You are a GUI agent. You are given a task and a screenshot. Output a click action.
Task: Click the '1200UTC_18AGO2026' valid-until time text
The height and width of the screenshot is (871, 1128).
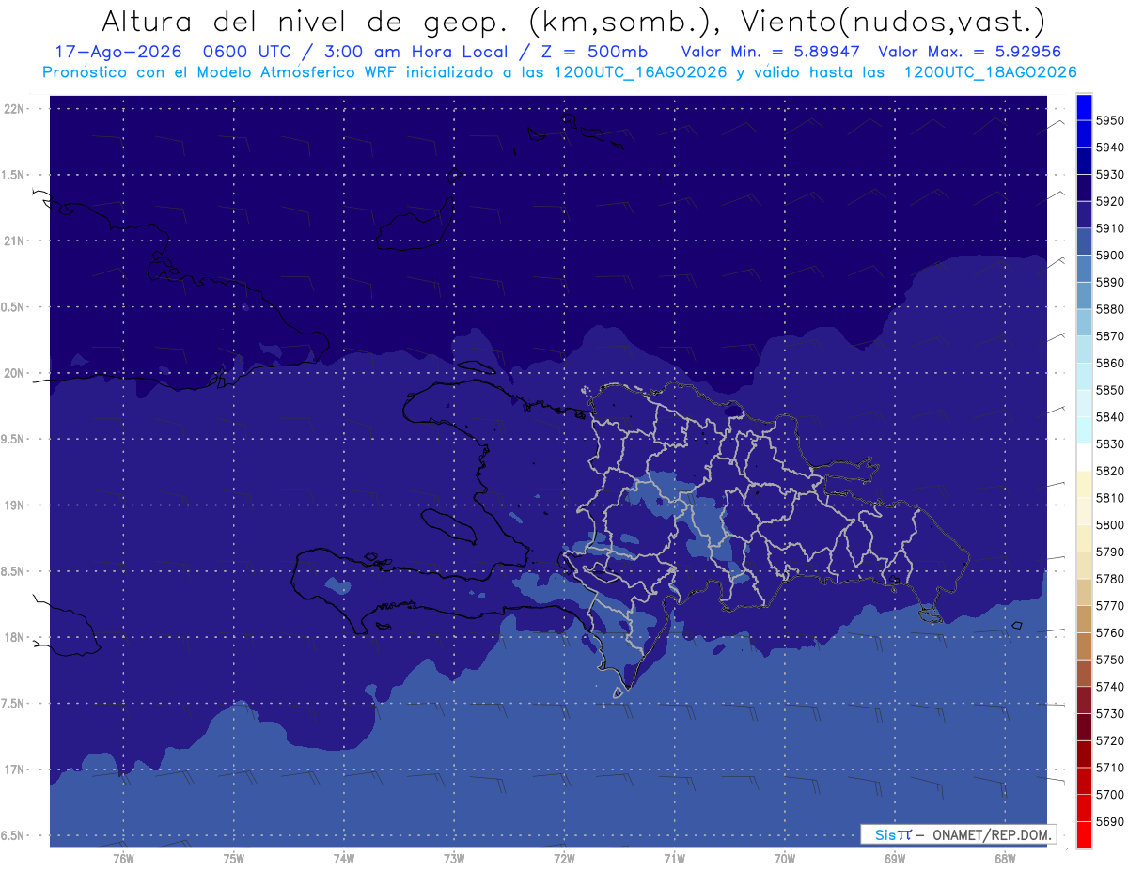[990, 71]
